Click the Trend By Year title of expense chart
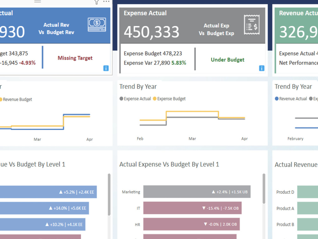 coord(138,86)
